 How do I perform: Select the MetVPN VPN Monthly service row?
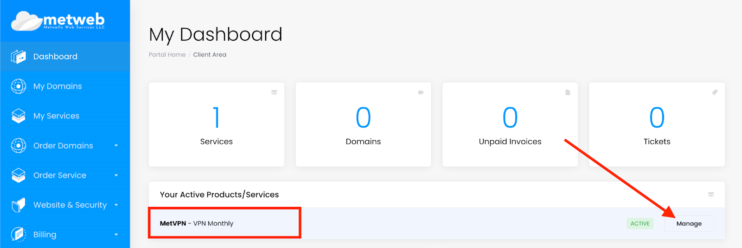(436, 223)
